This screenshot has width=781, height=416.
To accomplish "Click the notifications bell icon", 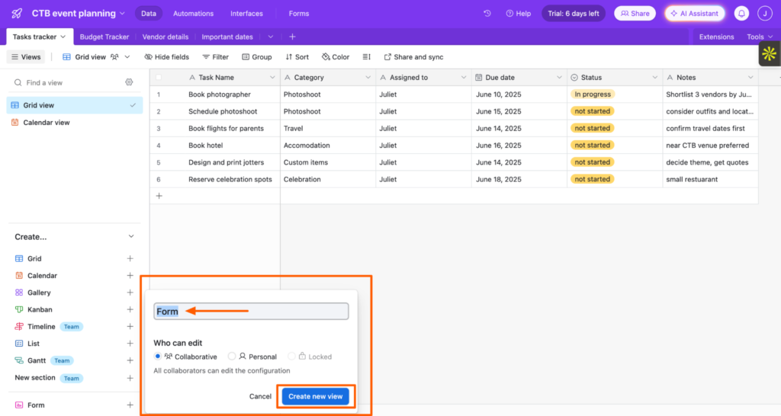I will pos(741,14).
